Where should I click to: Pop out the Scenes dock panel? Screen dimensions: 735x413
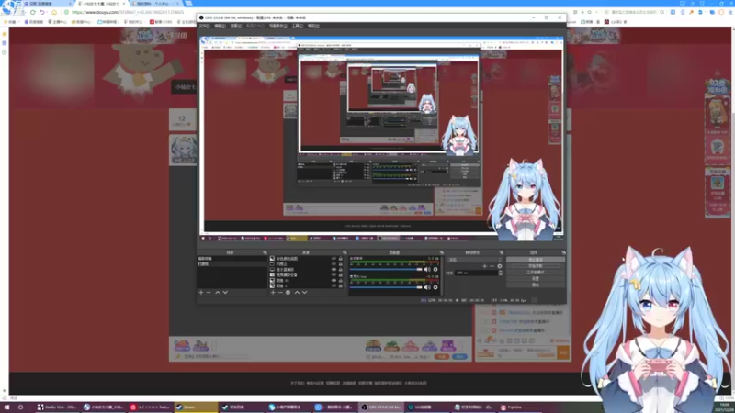tap(265, 252)
